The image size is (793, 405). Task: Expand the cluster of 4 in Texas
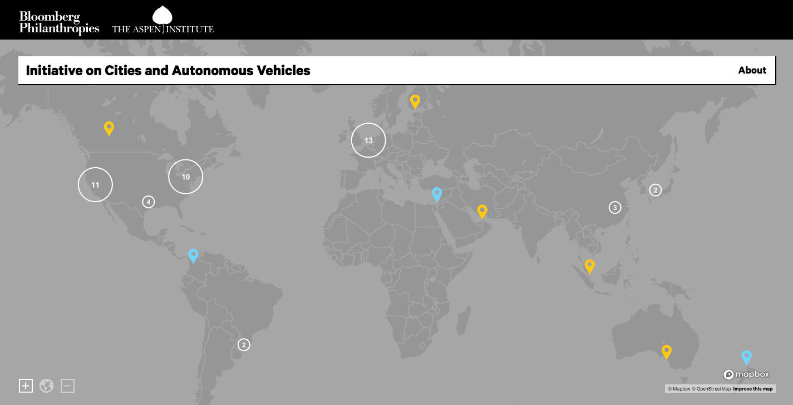148,202
